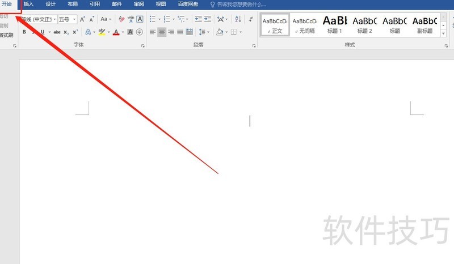Viewport: 454px width, 264px height.
Task: Align text to the left
Action: click(153, 32)
